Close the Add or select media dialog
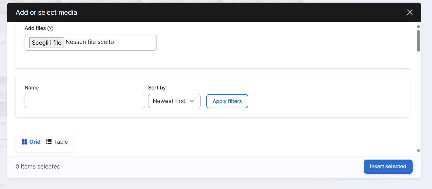Viewport: 432px width, 189px height. point(409,12)
